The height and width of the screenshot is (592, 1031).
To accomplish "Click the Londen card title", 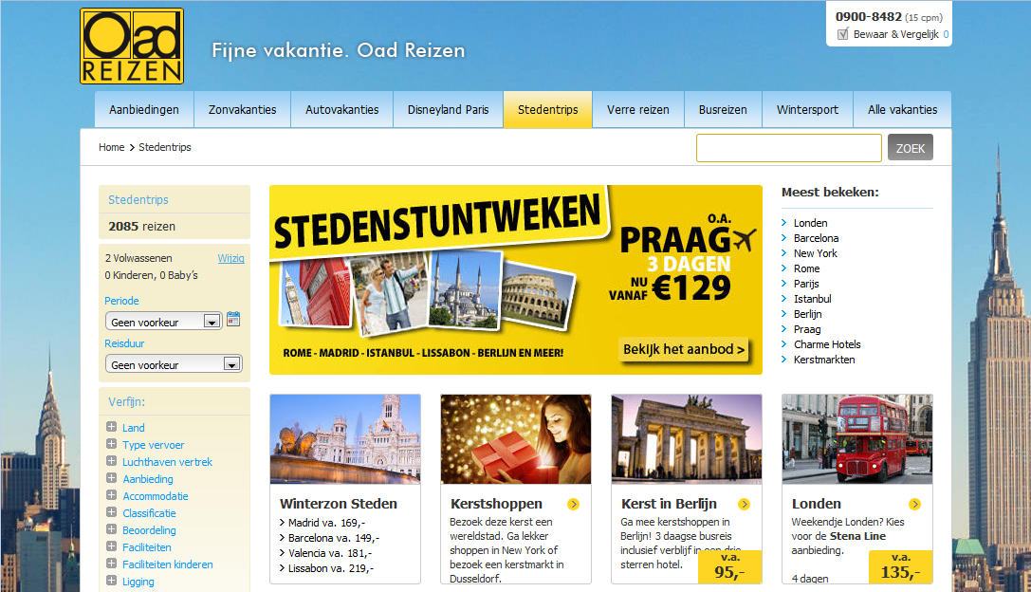I will 817,504.
